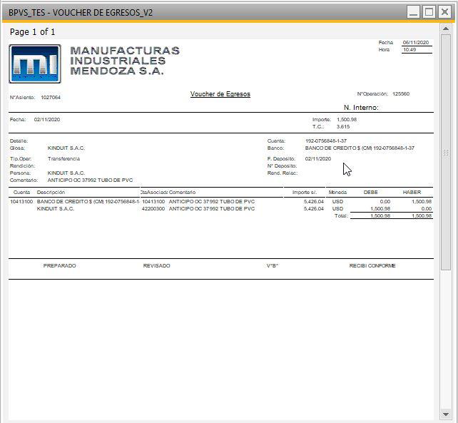This screenshot has height=423, width=458.
Task: Click the REVISADO signature label
Action: coord(156,265)
